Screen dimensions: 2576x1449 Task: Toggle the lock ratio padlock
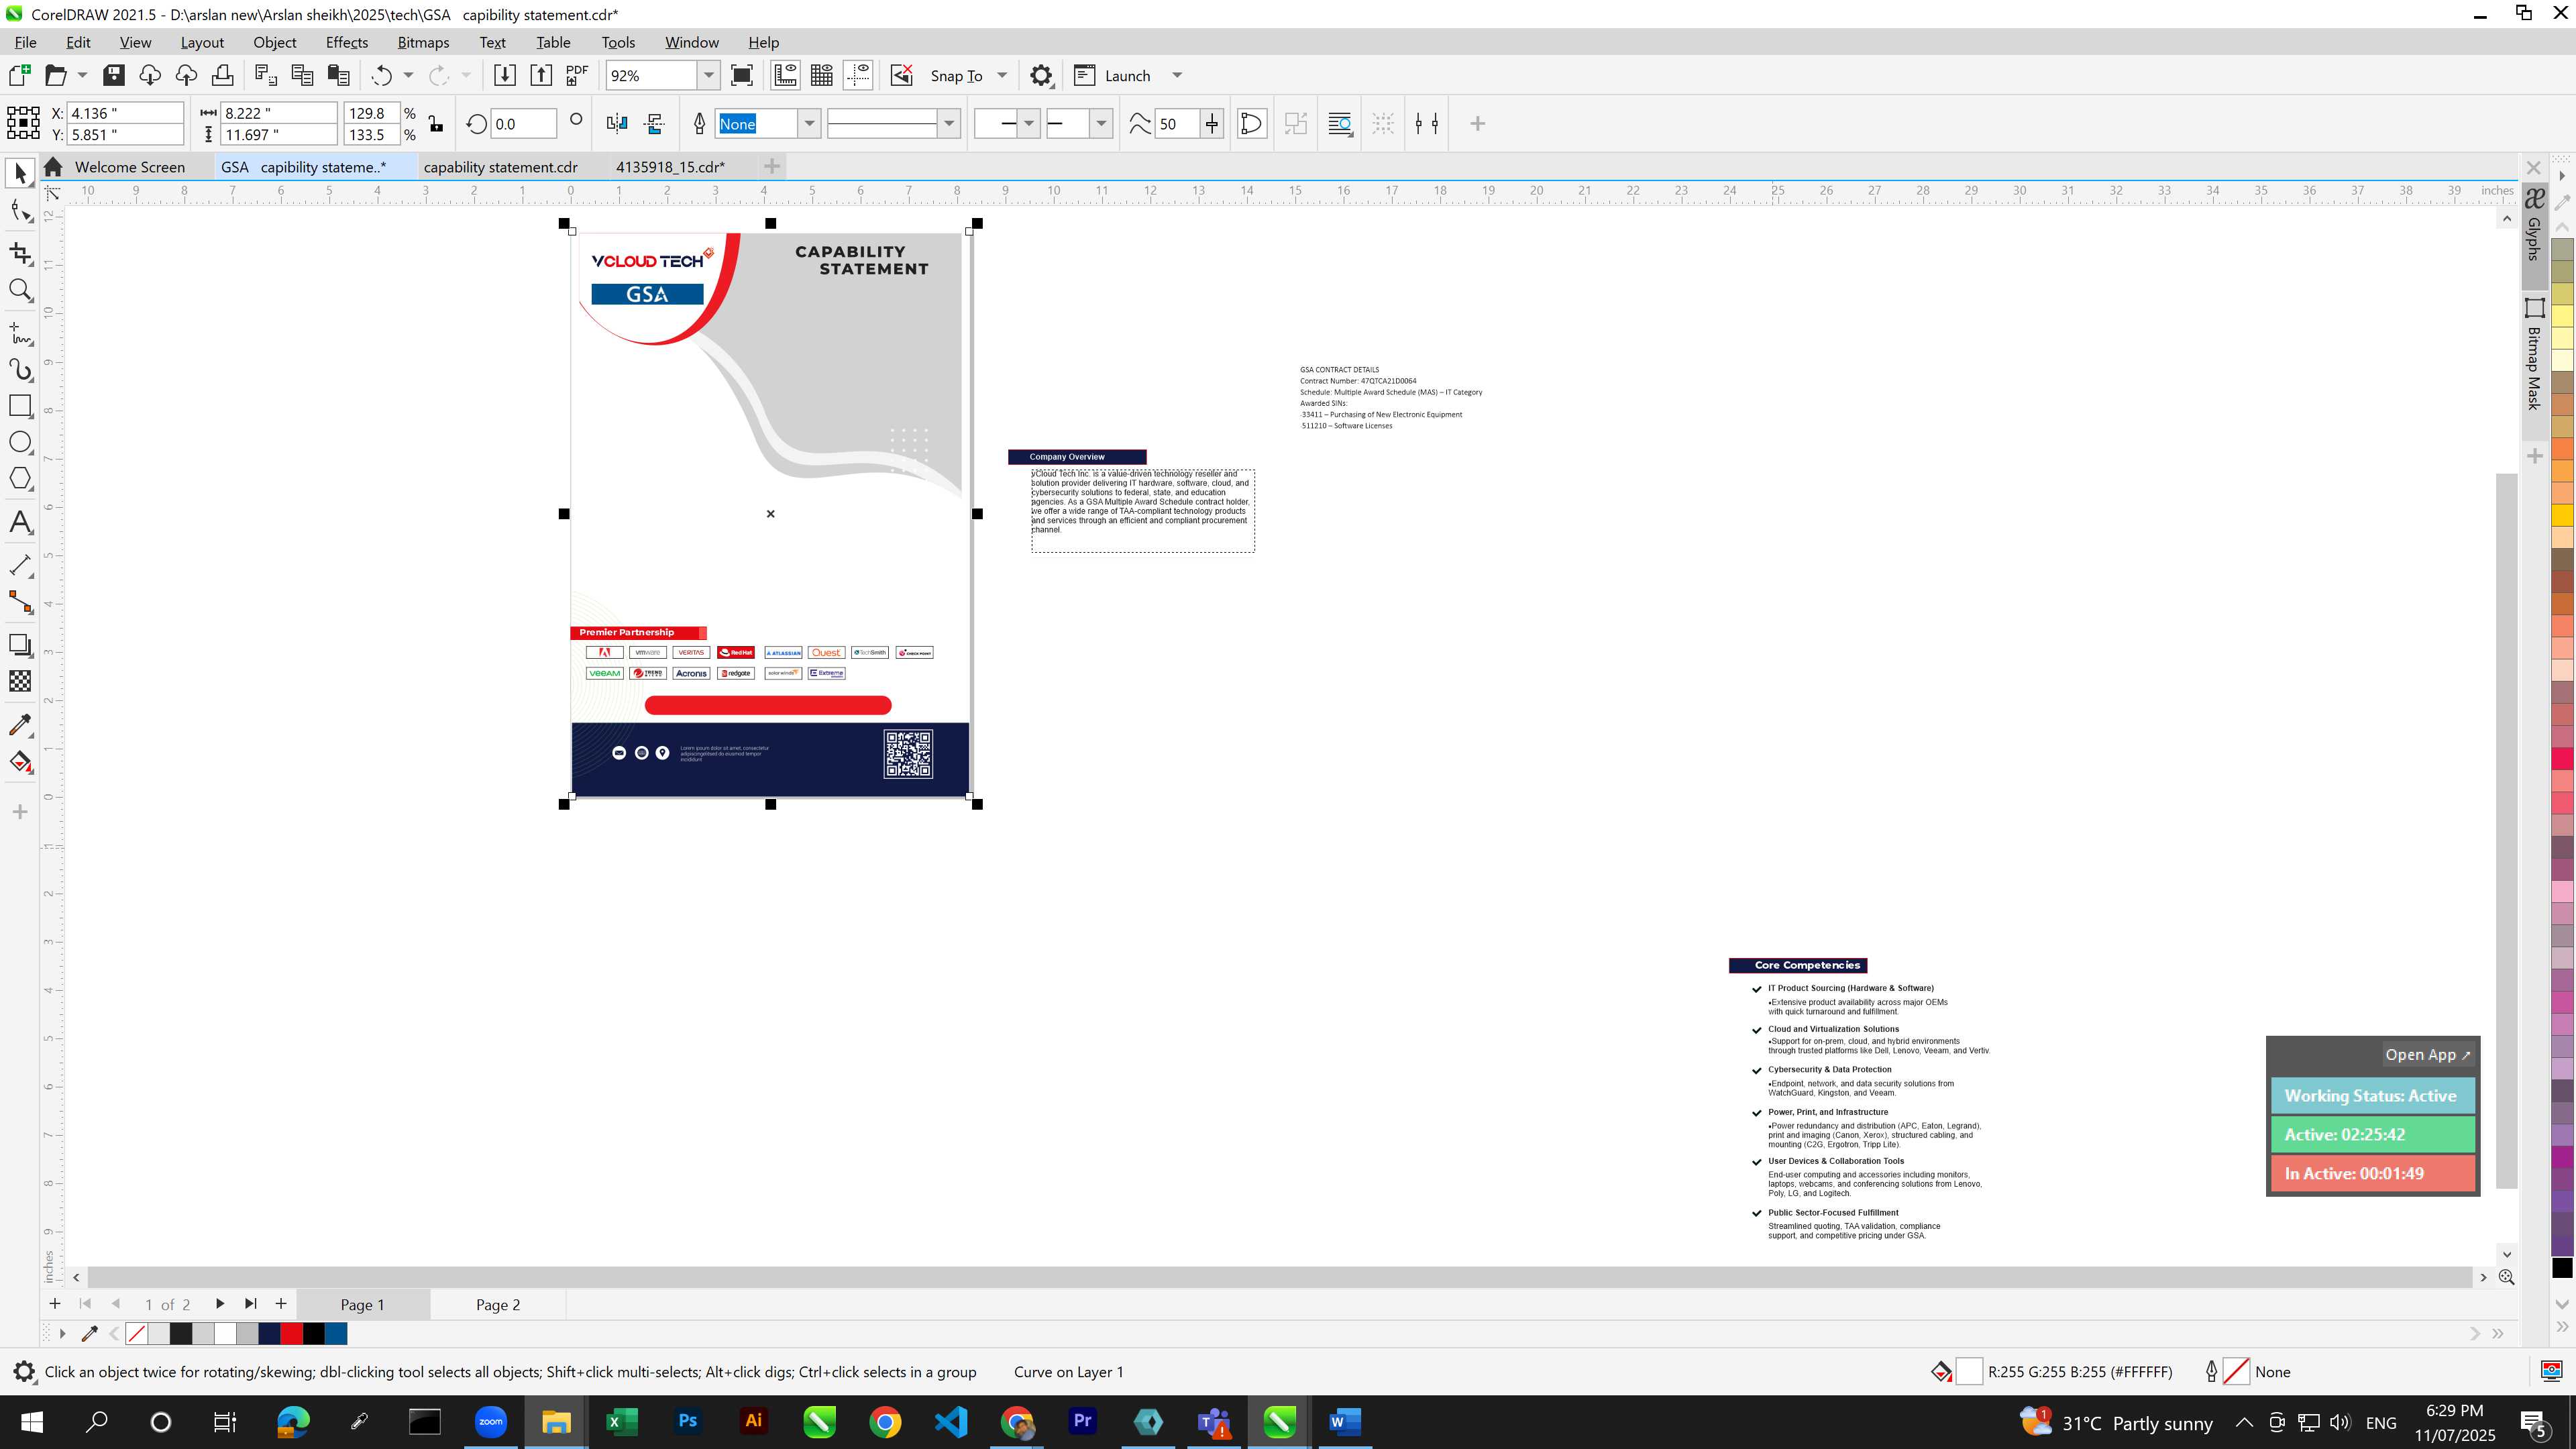(x=435, y=123)
